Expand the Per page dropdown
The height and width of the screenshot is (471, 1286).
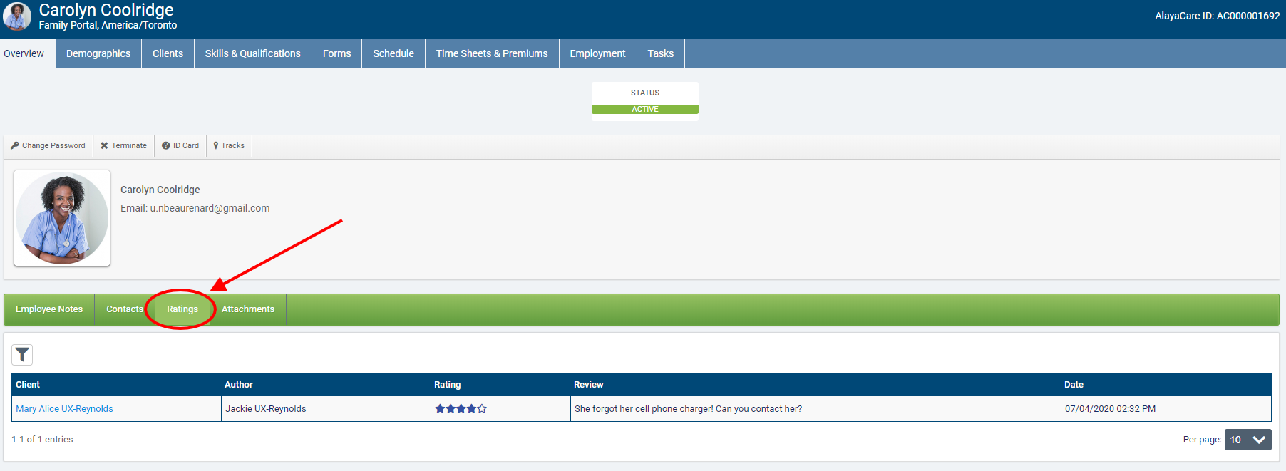click(x=1248, y=440)
